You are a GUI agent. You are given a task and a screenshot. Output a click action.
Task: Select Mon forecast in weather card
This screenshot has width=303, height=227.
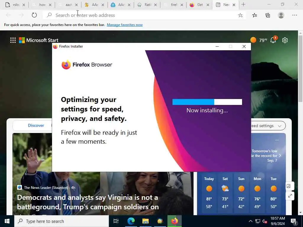pos(257,192)
